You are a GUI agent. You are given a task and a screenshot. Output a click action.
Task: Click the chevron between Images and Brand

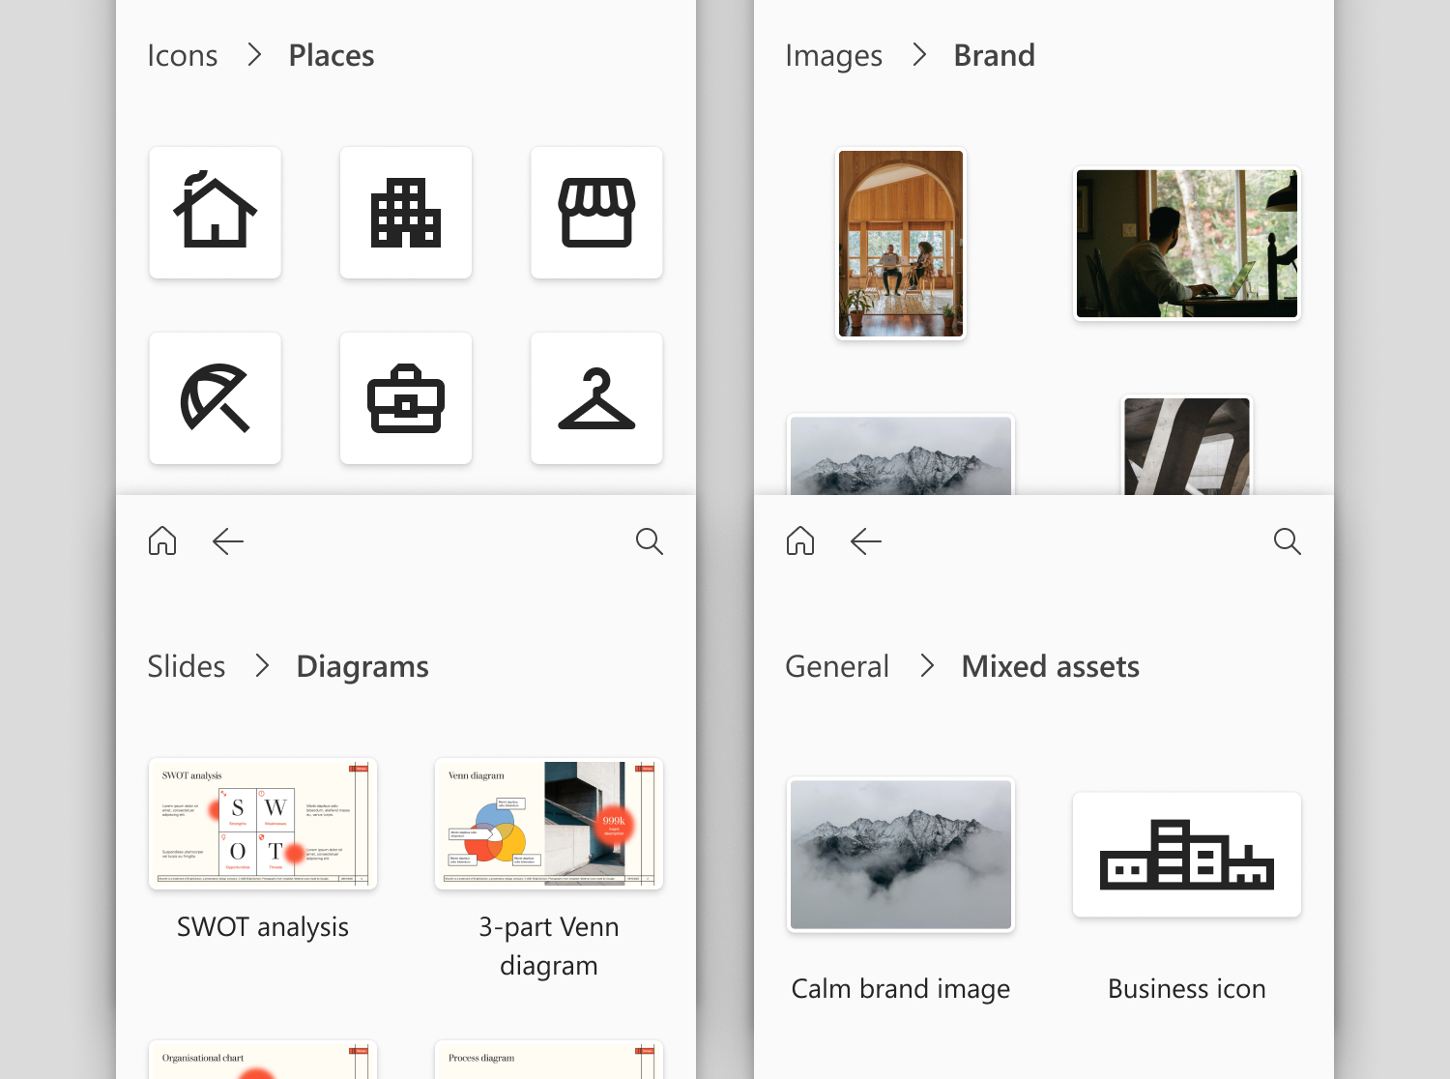point(919,55)
